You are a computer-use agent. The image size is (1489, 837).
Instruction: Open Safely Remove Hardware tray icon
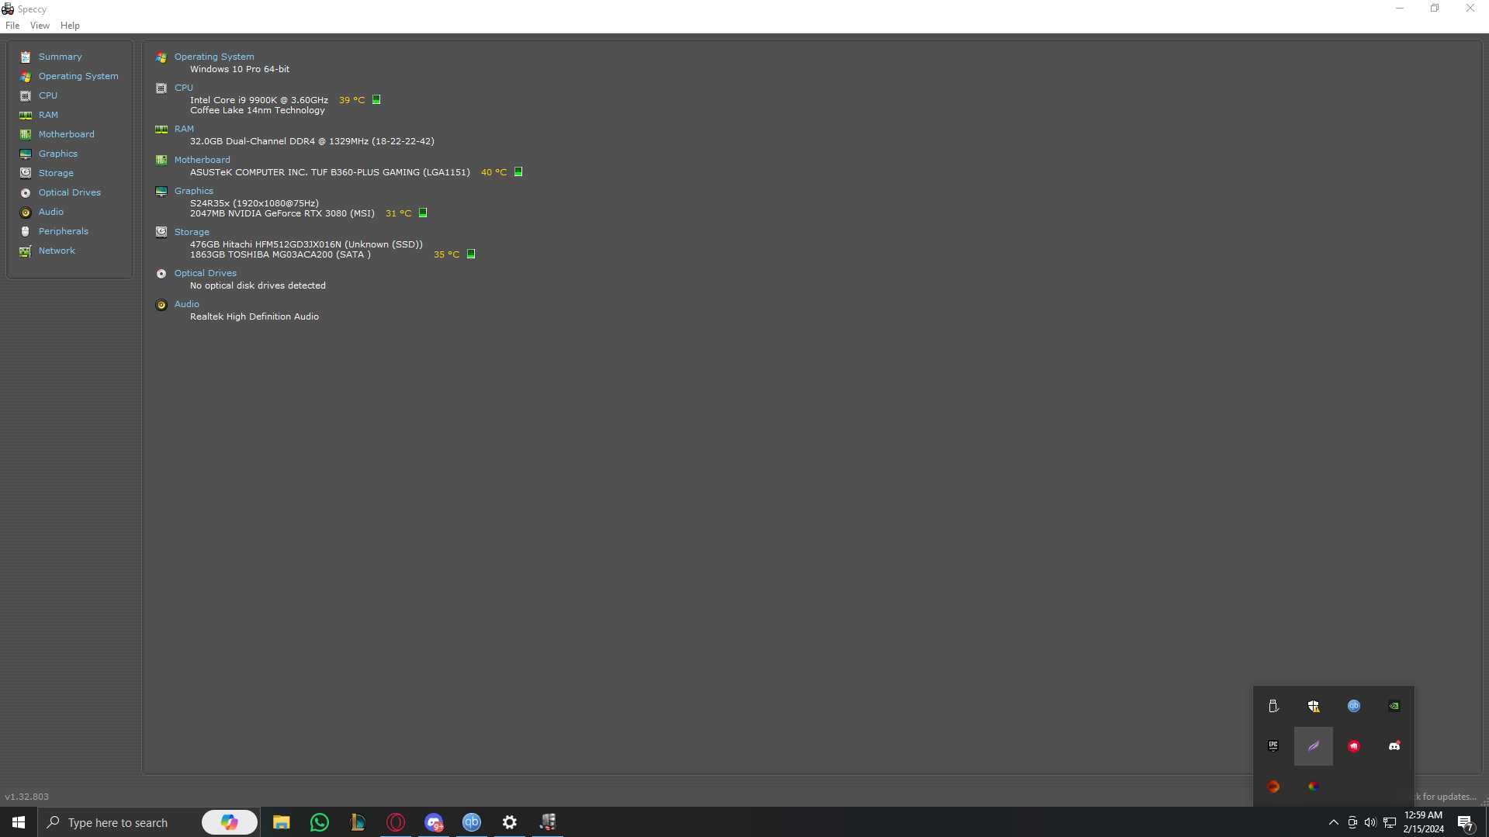[1273, 706]
